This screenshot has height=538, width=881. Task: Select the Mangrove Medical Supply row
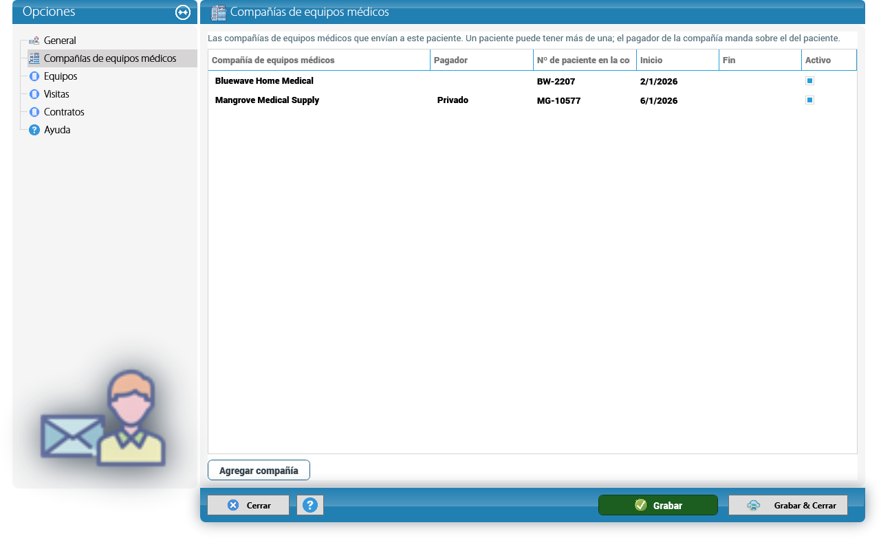pos(532,100)
